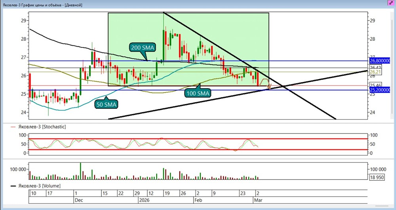Screen dimensions: 396x210
Task: Click date 23 on the time axis
Action: tap(243, 193)
